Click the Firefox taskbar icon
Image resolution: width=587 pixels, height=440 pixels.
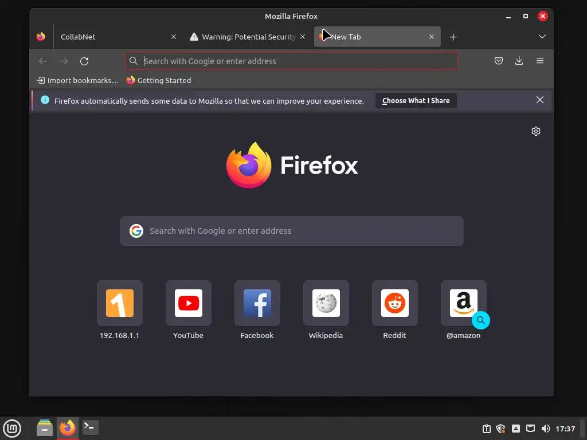[68, 427]
